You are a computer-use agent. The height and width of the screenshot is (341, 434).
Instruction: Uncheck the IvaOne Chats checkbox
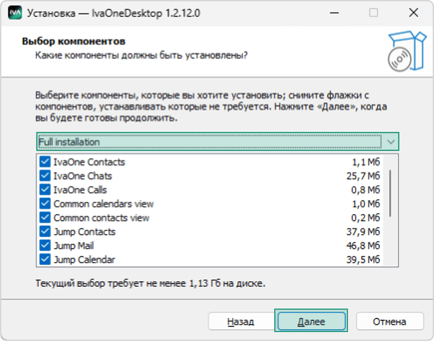[x=45, y=176]
